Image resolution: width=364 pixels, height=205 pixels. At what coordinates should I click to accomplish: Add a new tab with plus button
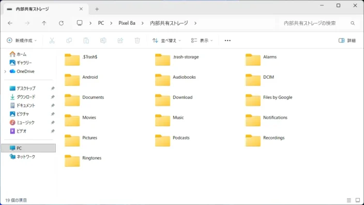[97, 9]
